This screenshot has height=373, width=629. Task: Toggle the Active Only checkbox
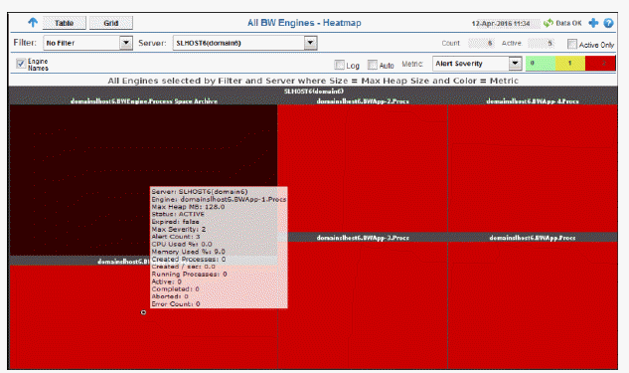pyautogui.click(x=572, y=44)
